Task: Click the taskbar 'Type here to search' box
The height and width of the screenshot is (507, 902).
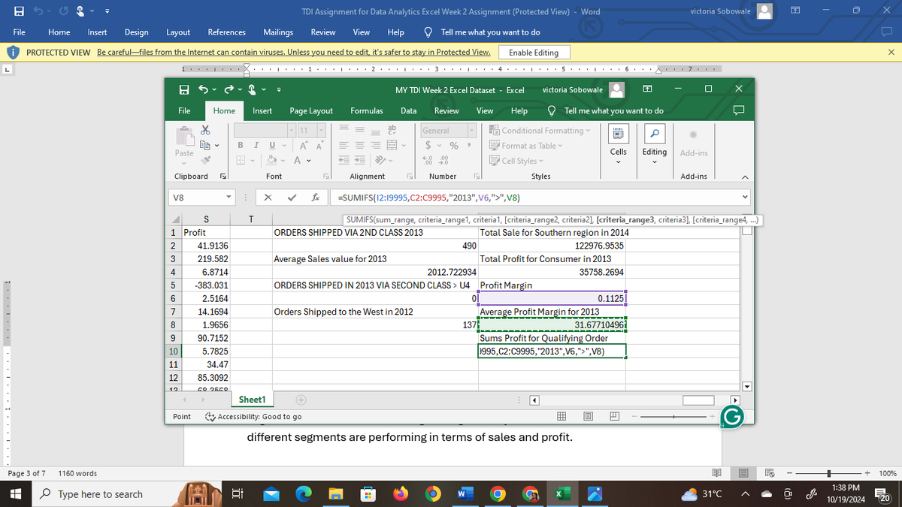Action: click(102, 494)
